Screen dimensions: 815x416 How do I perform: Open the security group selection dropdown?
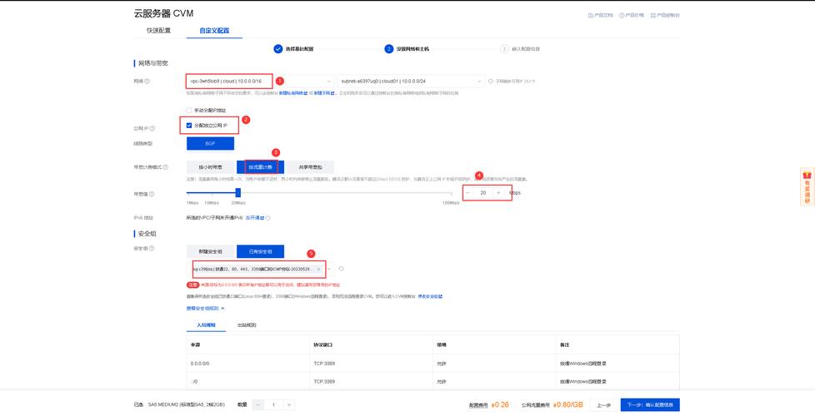click(329, 270)
